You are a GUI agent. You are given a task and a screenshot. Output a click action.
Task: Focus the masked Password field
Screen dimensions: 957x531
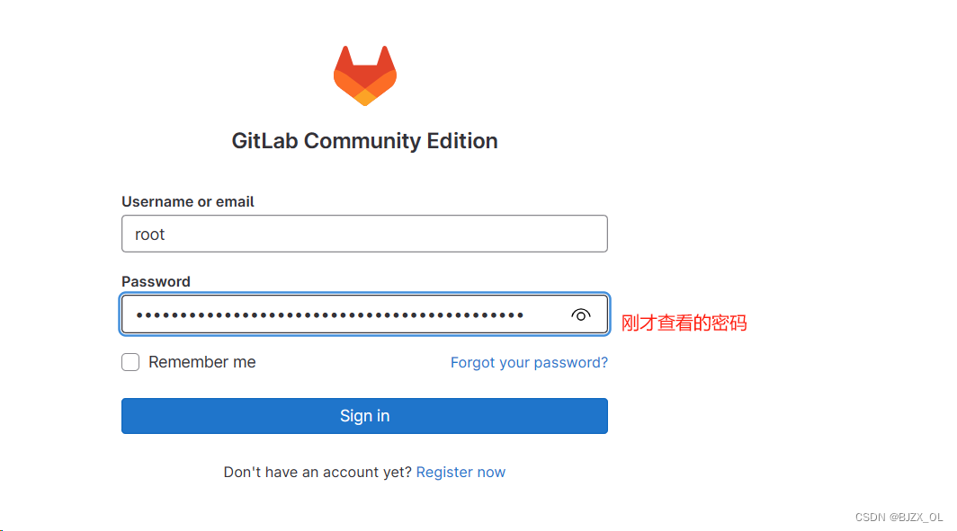[364, 314]
